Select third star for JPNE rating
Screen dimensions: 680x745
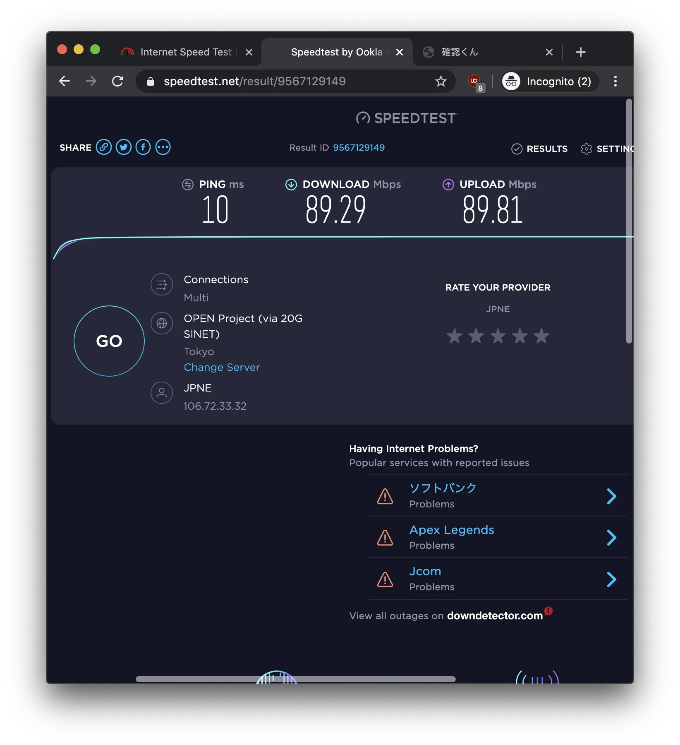(x=498, y=336)
